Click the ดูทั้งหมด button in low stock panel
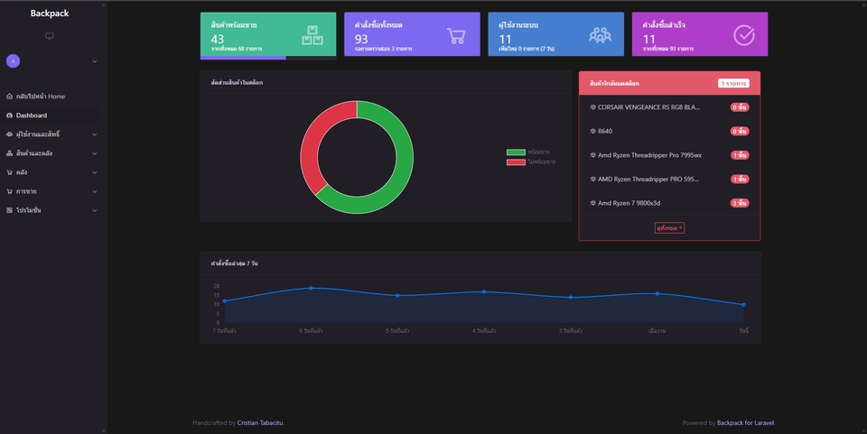The image size is (867, 434). (x=669, y=228)
